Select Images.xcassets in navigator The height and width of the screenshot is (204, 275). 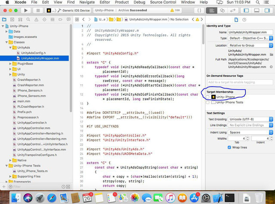coord(25,37)
